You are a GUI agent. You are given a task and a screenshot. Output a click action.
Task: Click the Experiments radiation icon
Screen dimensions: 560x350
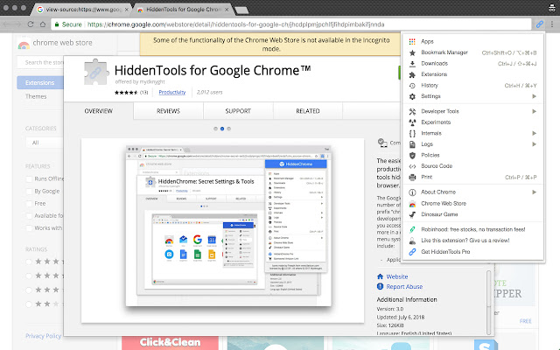412,122
